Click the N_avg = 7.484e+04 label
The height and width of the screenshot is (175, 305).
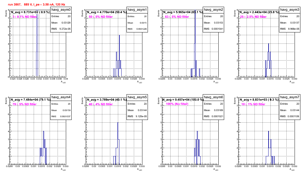click(30, 99)
